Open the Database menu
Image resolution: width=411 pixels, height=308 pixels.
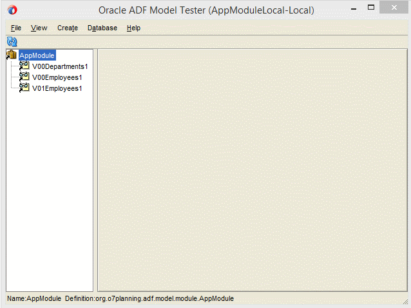102,28
